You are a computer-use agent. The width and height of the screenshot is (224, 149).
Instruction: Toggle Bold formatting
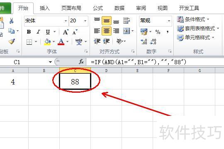point(29,31)
